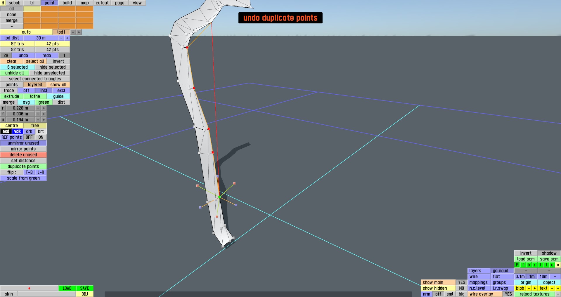This screenshot has width=561, height=297.
Task: Click the lathe button
Action: click(x=35, y=96)
